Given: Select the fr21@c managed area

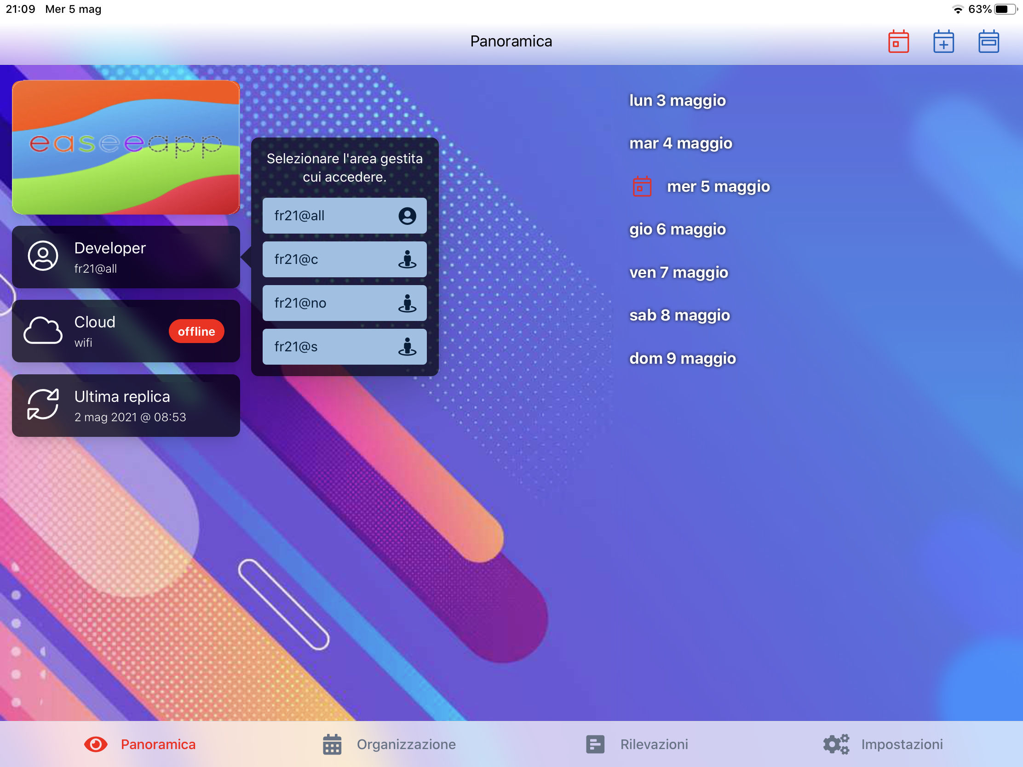Looking at the screenshot, I should [x=344, y=259].
